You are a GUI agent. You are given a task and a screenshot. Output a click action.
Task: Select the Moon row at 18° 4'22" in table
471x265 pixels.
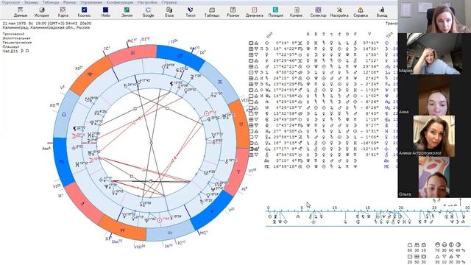tap(314, 49)
